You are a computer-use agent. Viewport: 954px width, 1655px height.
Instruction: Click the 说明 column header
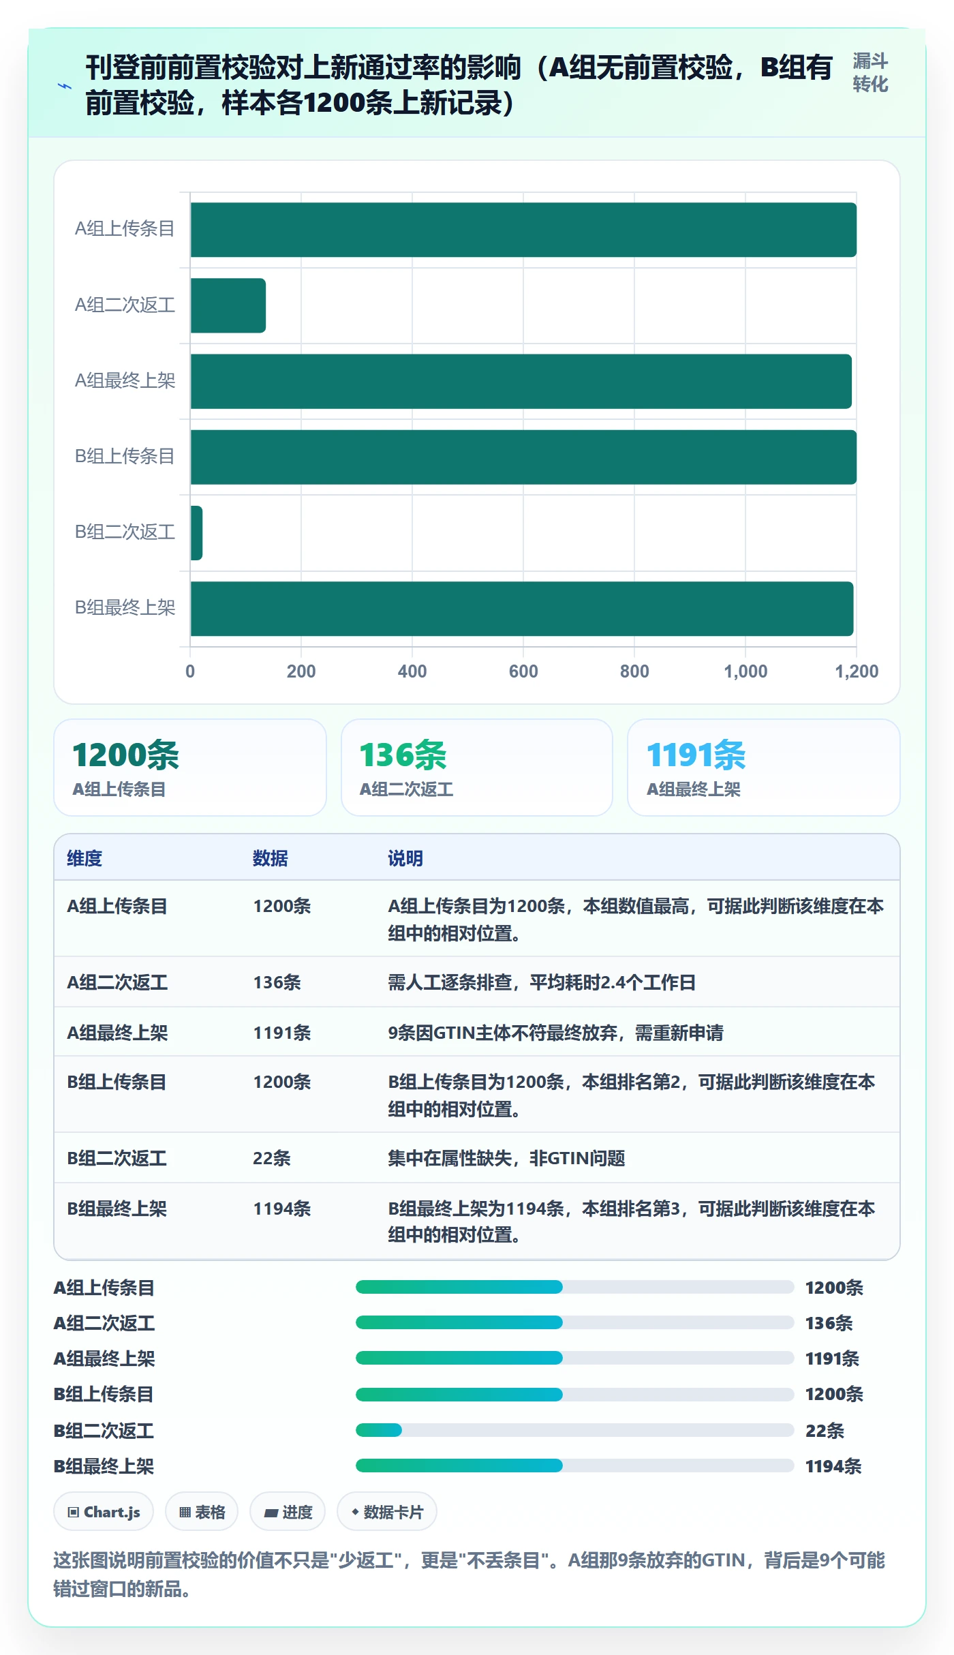point(405,858)
